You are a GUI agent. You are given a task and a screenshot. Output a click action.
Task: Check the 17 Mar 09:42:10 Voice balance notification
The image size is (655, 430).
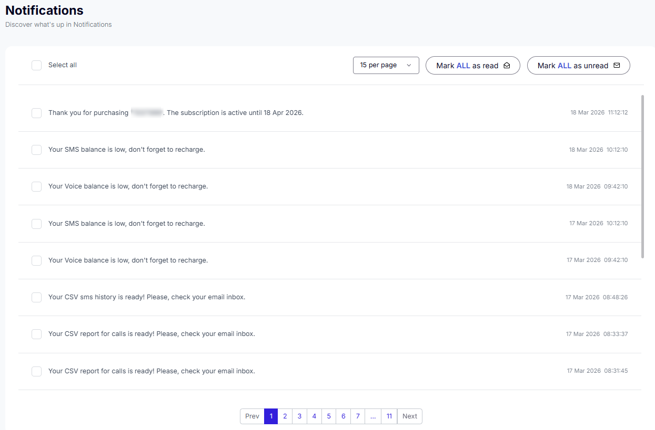[x=36, y=260]
